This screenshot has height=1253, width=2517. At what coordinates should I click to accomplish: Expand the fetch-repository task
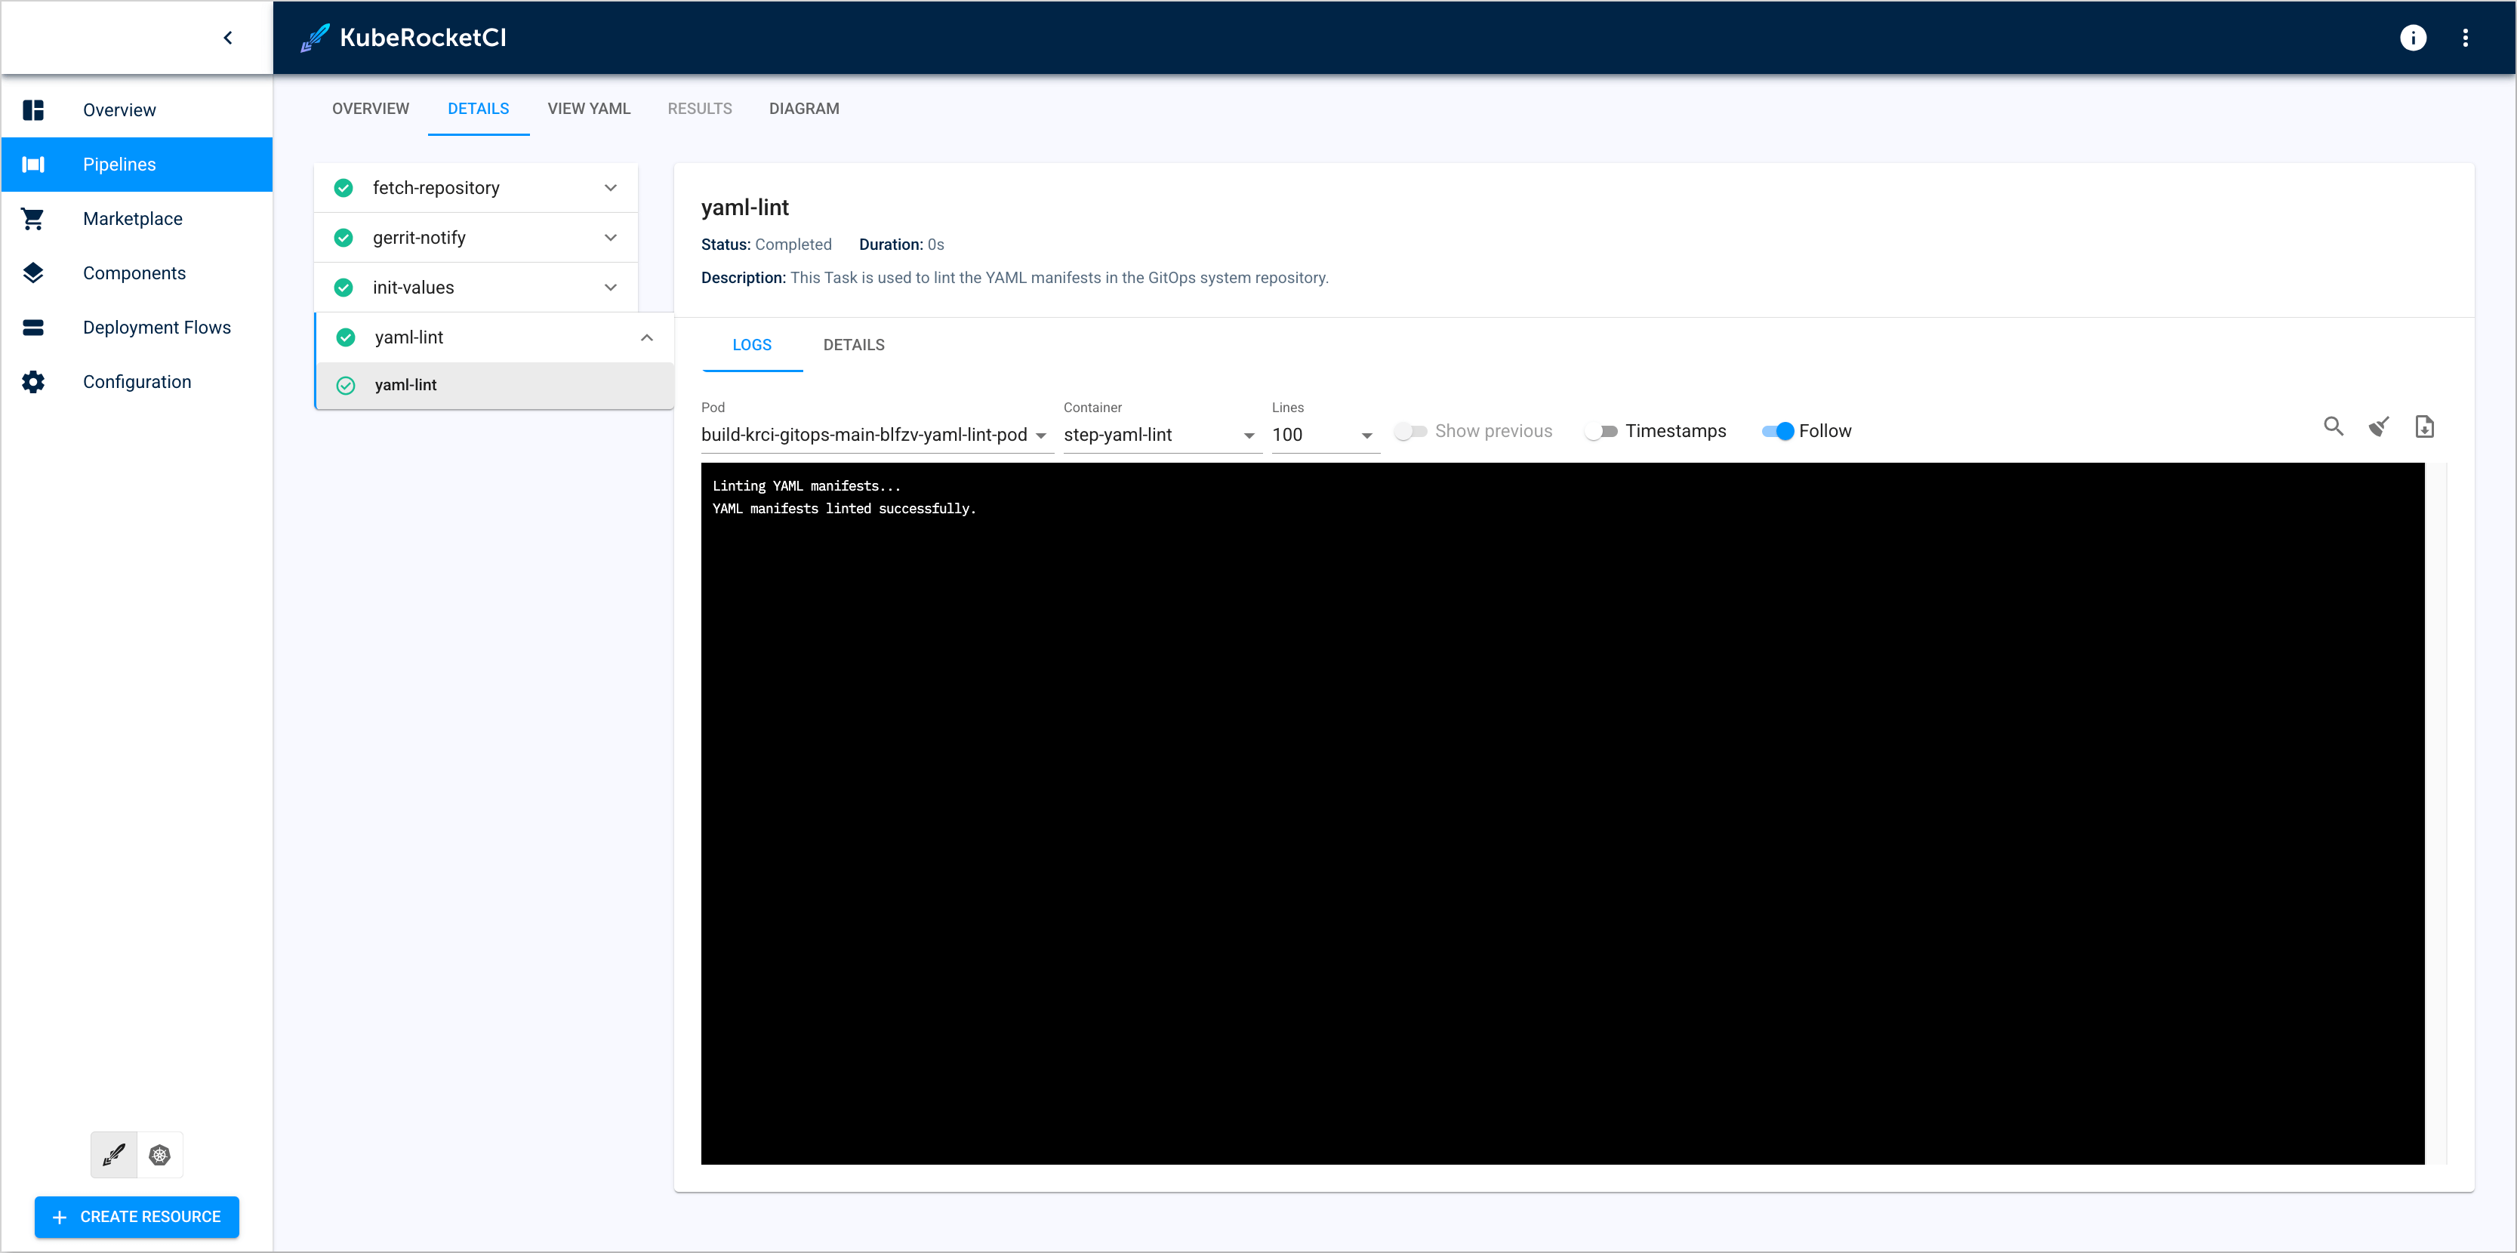point(610,187)
